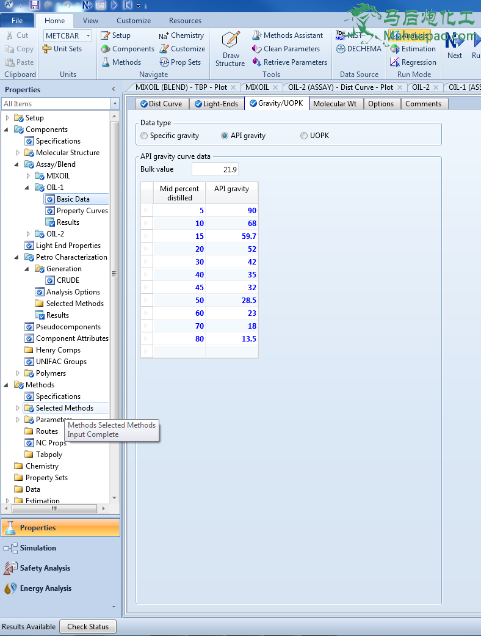The image size is (481, 636).
Task: Open the File menu
Action: tap(17, 20)
